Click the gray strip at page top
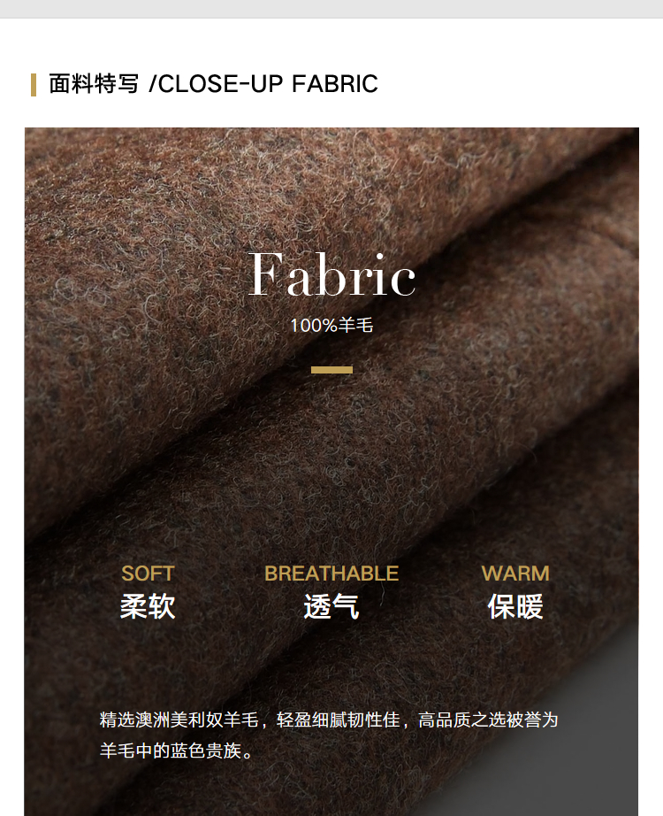663x816 pixels. pyautogui.click(x=331, y=9)
